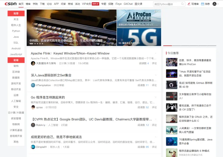Screen dimensions: 223x157
Task: Open iHub 开源托管平台 recommendation thumbnail
Action: click(172, 74)
